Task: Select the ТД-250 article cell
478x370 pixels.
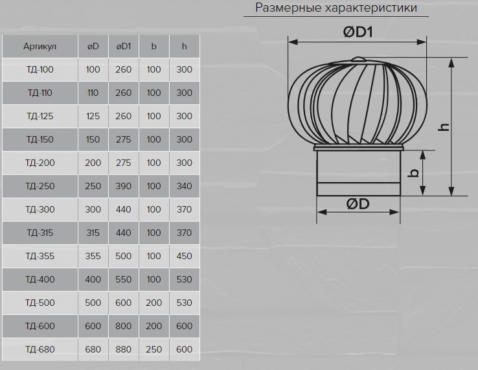Action: tap(40, 186)
